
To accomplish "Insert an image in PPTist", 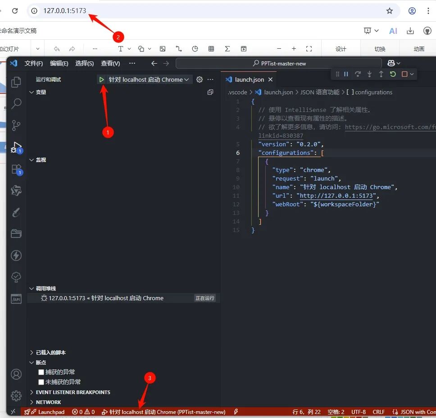I will 163,49.
